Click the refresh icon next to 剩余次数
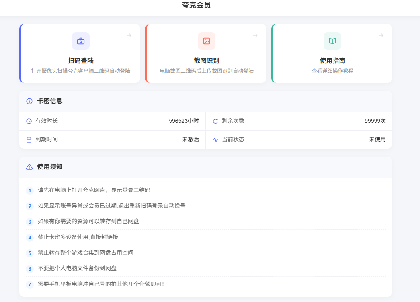 215,121
